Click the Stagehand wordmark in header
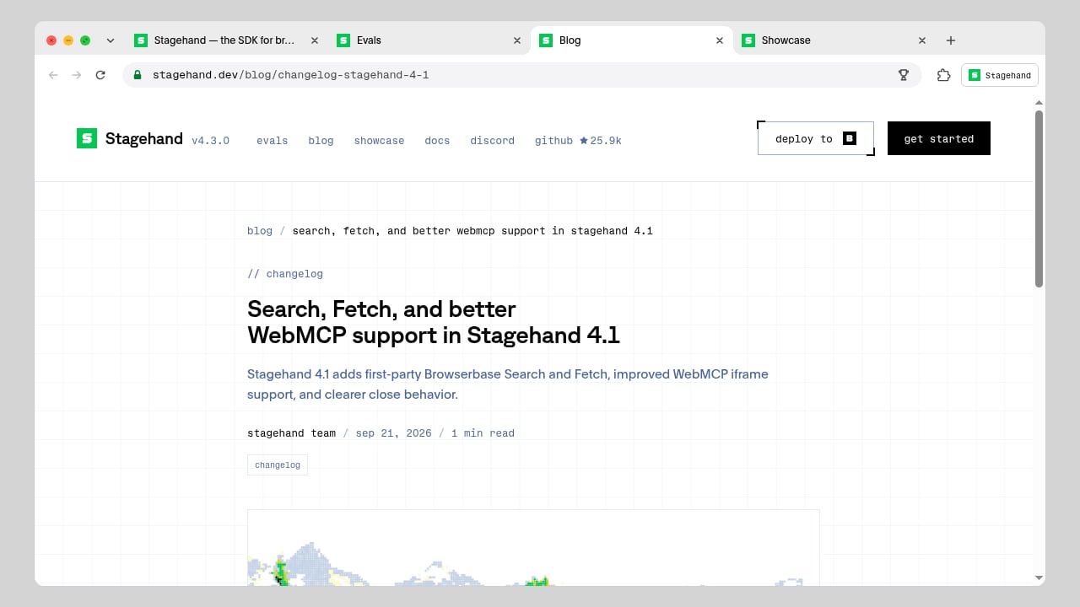 point(144,139)
